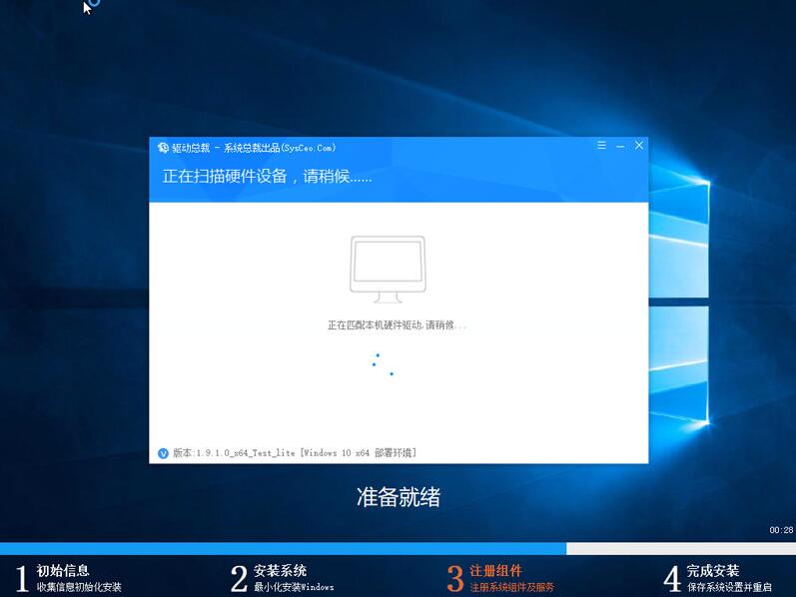Close the 驱动总裁 window
796x597 pixels.
[x=639, y=145]
